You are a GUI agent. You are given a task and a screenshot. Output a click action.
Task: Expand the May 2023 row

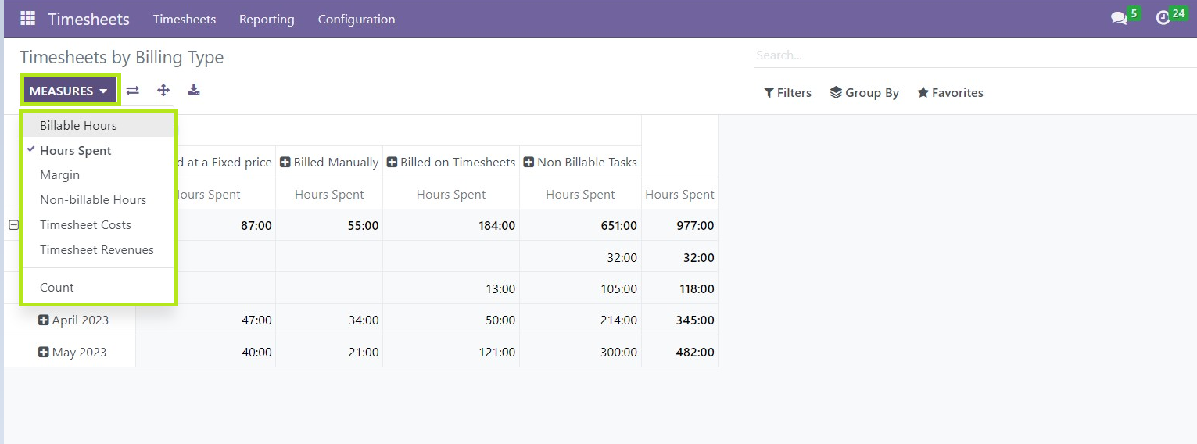click(44, 352)
